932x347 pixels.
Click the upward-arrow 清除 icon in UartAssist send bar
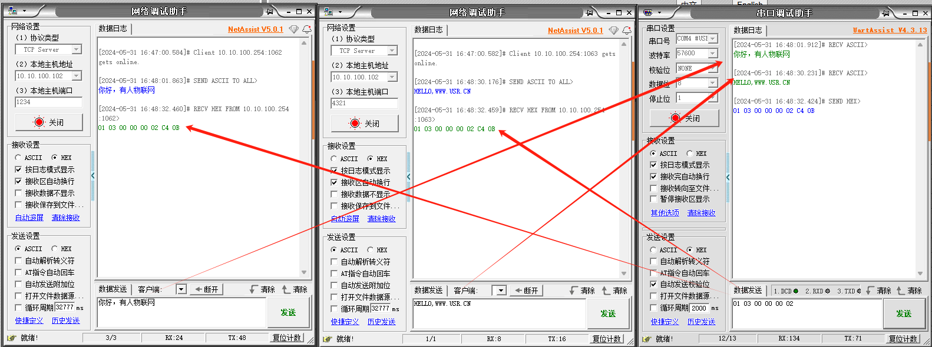[x=901, y=291]
